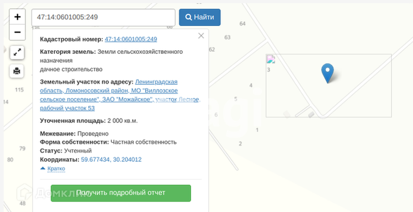Open cadastral number link 47:14:0601005:249
Viewport: 413px width, 212px height.
tap(131, 39)
